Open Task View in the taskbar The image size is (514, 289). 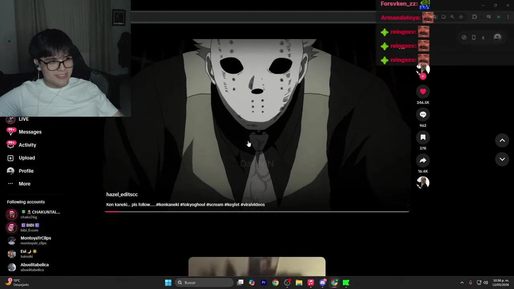point(240,283)
